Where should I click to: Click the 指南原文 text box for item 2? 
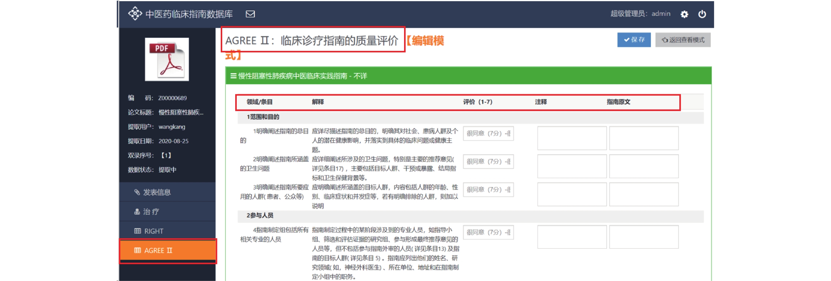pyautogui.click(x=643, y=166)
